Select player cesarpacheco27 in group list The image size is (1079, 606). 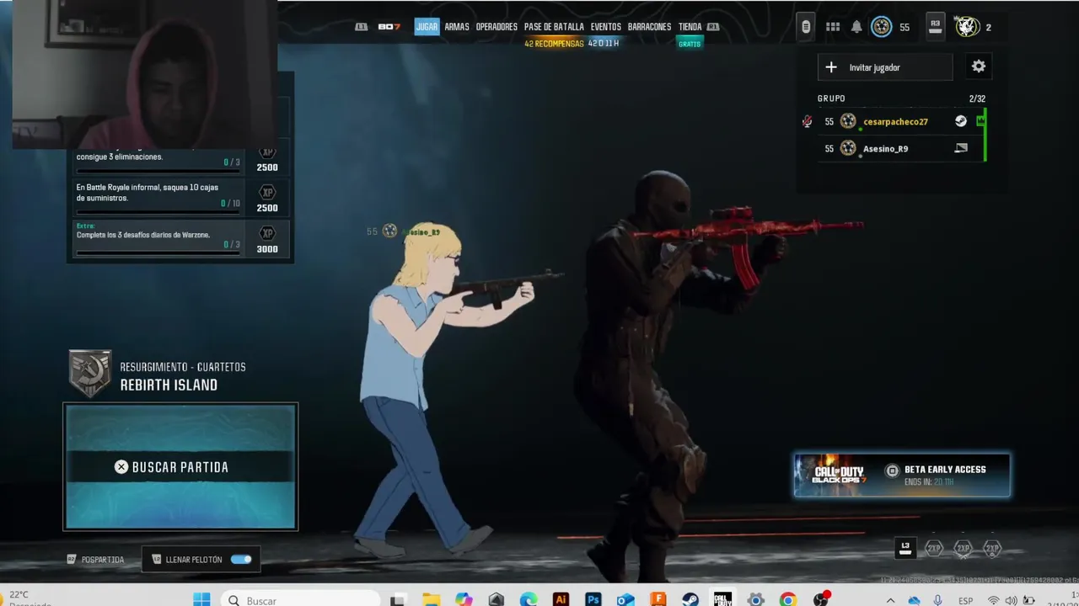coord(895,122)
